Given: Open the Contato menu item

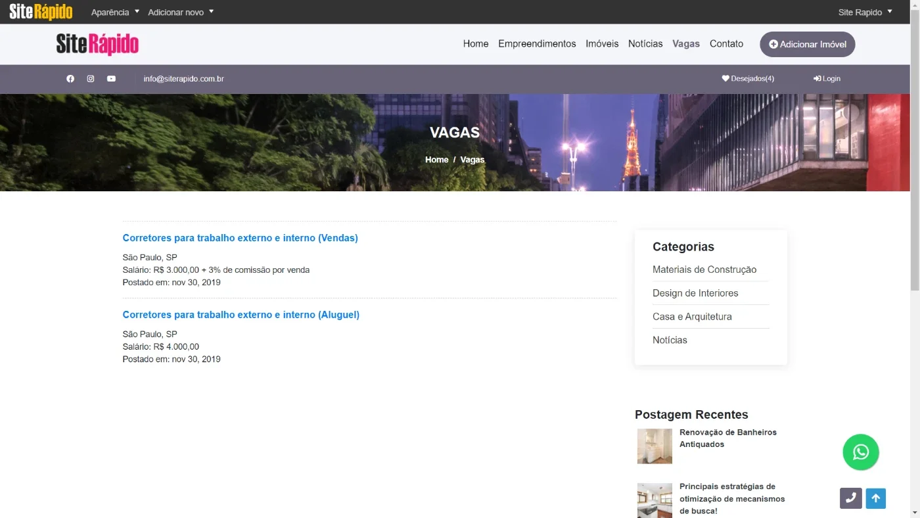Looking at the screenshot, I should [726, 44].
